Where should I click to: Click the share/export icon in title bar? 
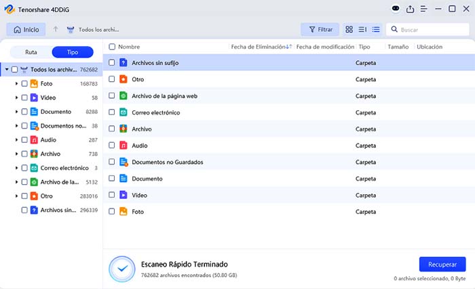(x=410, y=9)
